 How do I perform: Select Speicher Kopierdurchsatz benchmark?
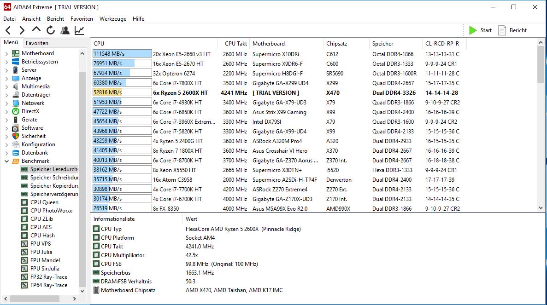point(54,186)
